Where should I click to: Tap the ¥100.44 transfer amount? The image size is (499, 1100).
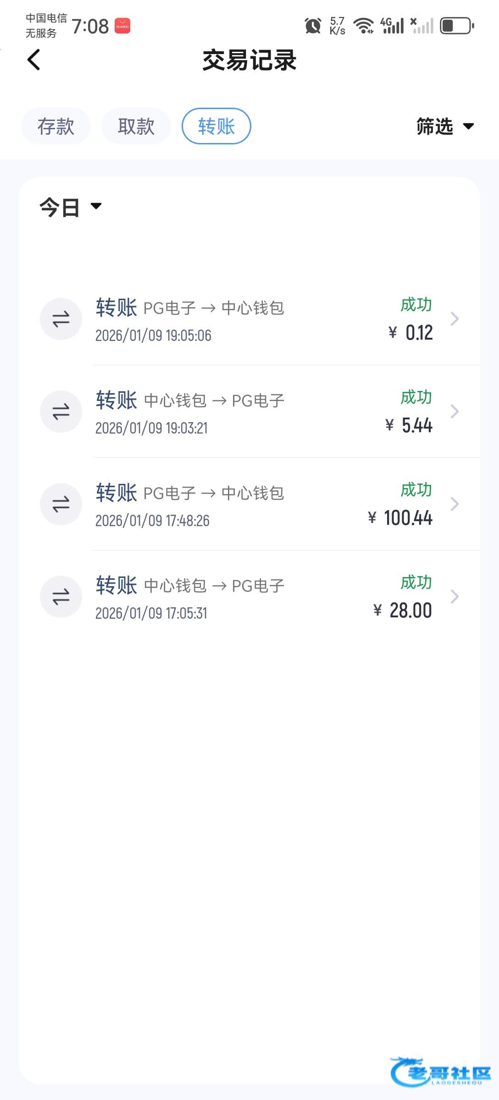(401, 518)
